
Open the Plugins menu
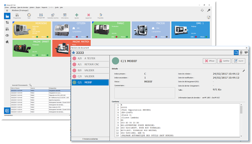pyautogui.click(x=38, y=7)
